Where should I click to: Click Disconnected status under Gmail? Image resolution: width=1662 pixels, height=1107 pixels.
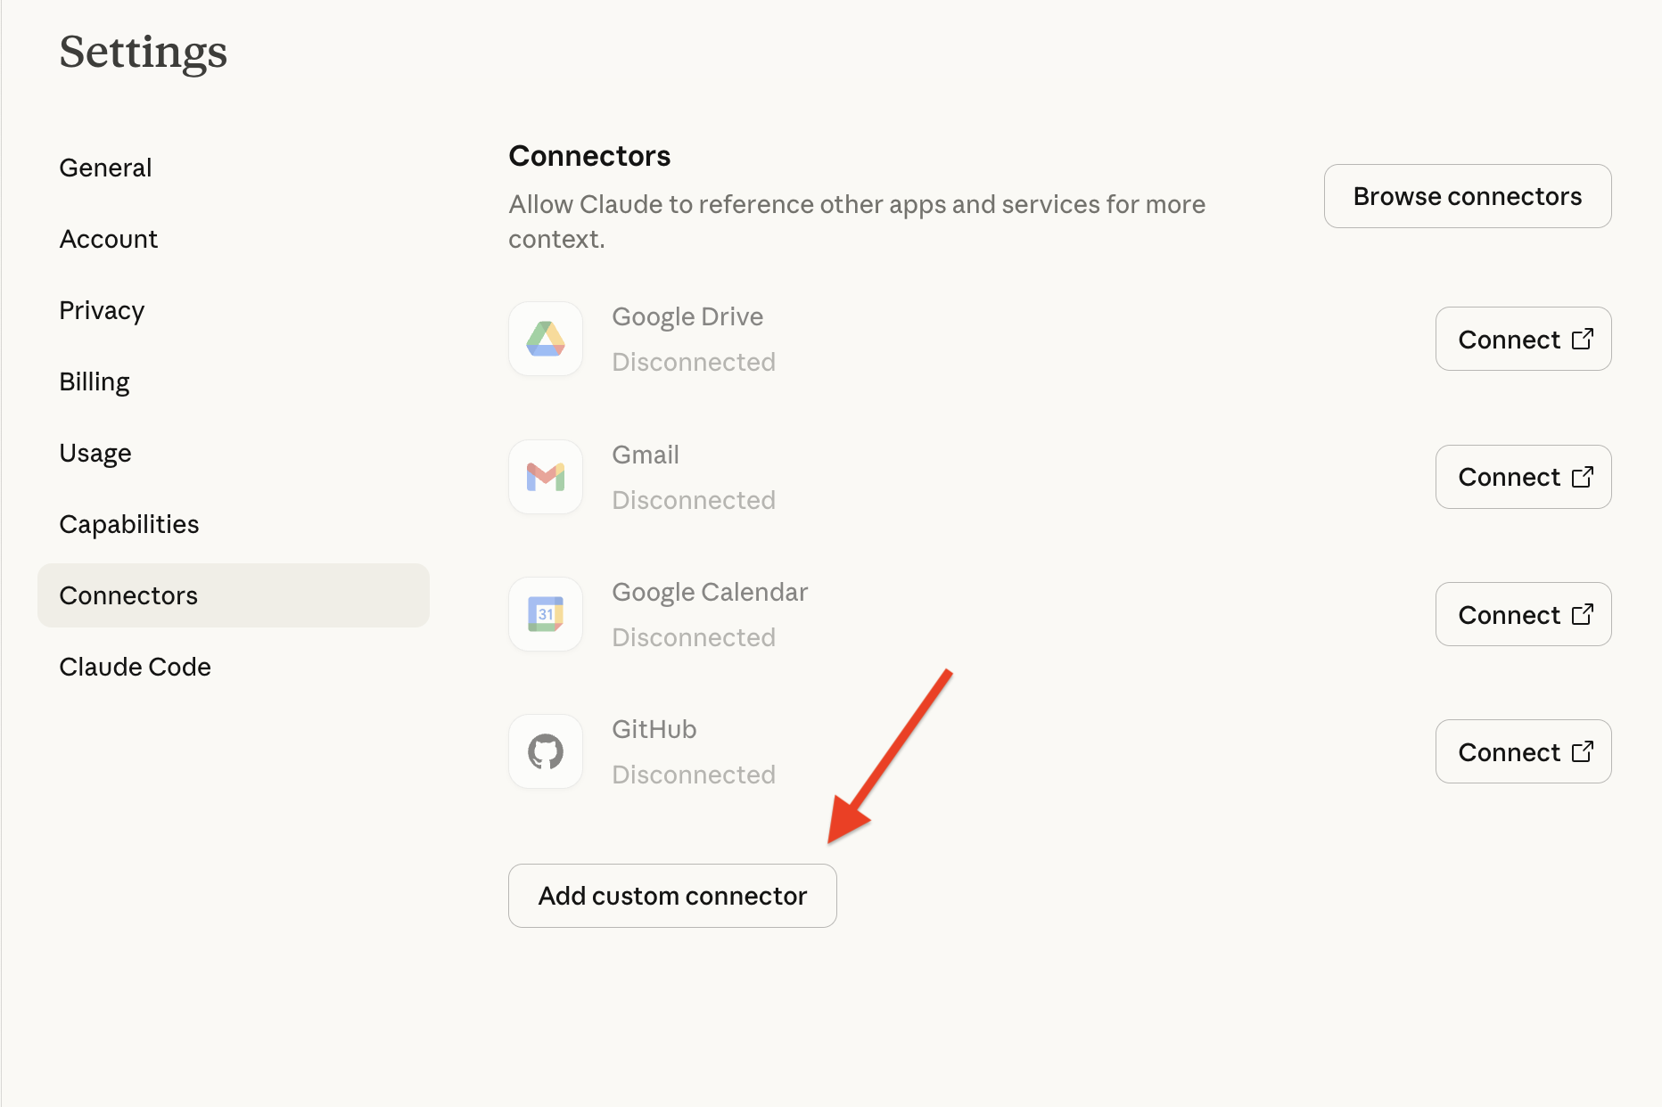point(694,500)
